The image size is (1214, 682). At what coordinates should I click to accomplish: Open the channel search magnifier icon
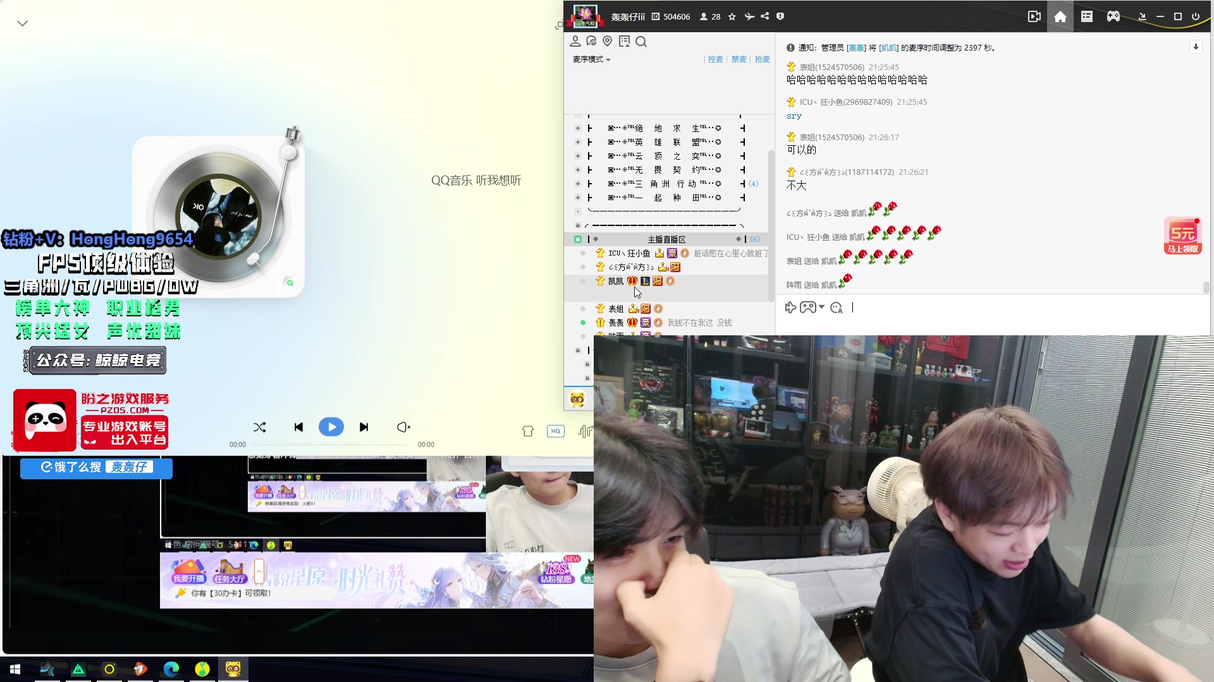coord(641,41)
